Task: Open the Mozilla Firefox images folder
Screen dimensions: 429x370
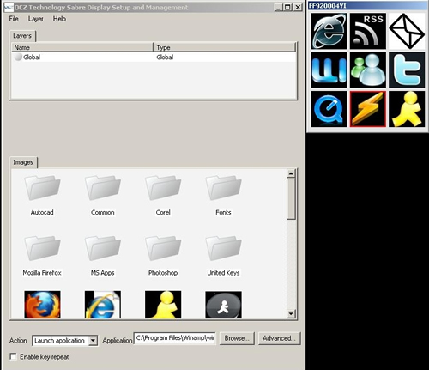Action: (x=42, y=248)
